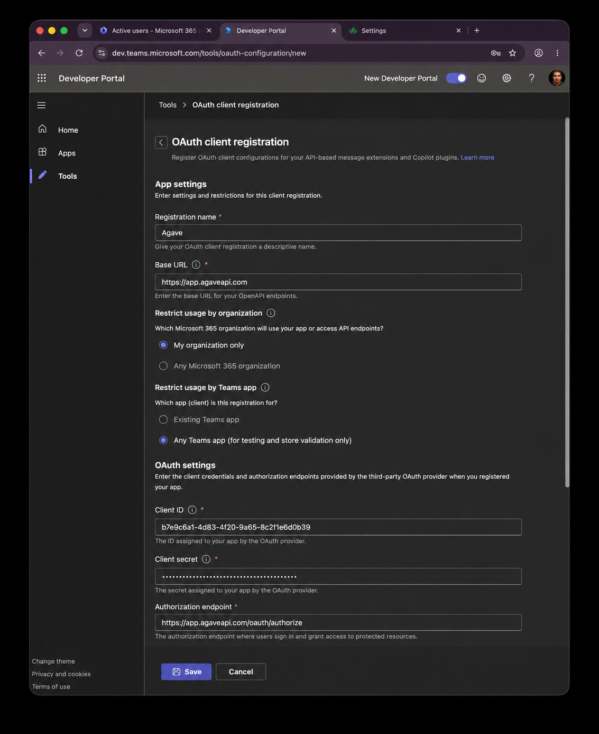Click the Home icon in sidebar
The image size is (599, 734).
point(42,129)
